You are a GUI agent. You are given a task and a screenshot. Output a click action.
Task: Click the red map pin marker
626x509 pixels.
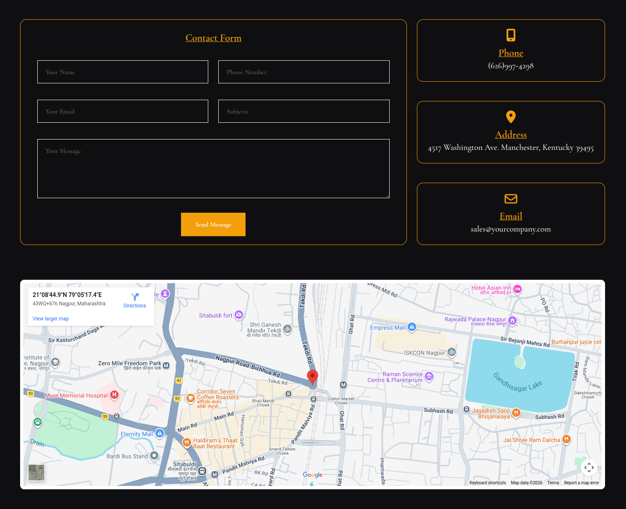click(x=313, y=377)
